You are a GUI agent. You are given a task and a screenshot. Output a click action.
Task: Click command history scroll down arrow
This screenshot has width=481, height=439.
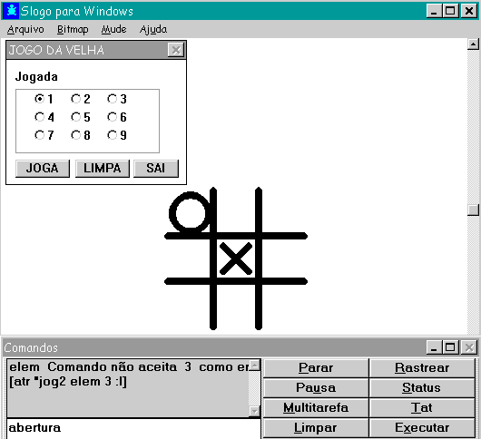255,411
